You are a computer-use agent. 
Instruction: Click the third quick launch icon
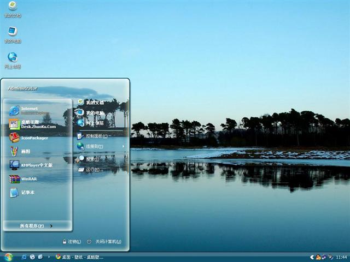(40, 257)
